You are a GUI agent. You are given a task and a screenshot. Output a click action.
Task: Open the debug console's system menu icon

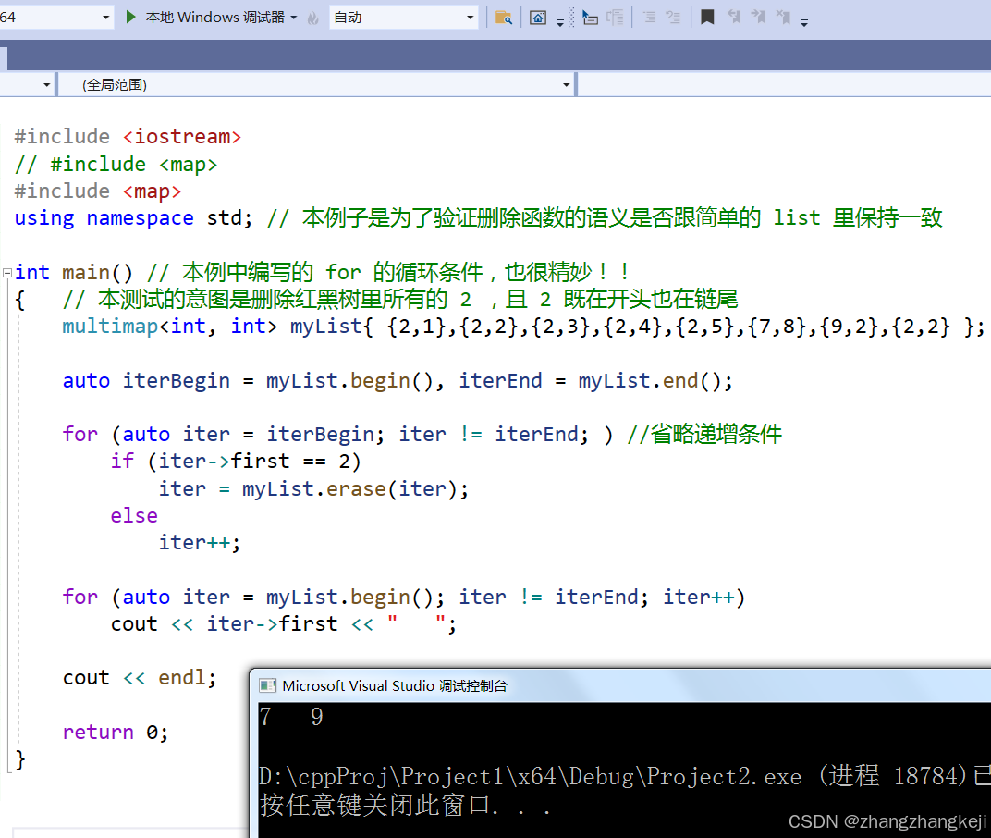[x=268, y=685]
